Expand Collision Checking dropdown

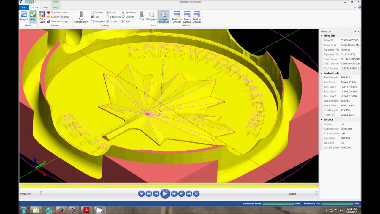(59, 17)
